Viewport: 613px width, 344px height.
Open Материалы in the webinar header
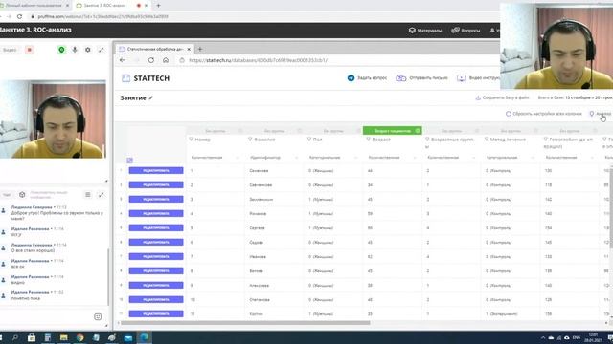tap(425, 30)
